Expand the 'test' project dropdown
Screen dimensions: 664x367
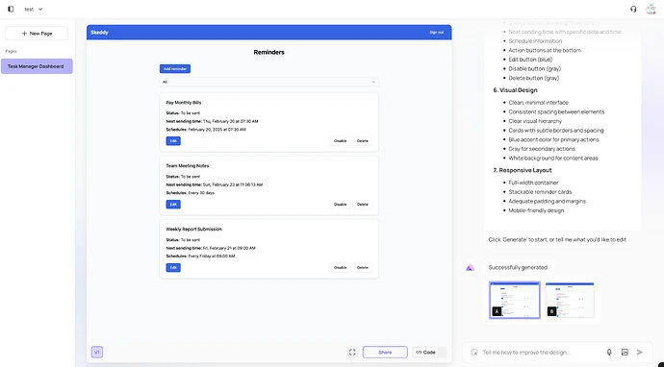click(34, 9)
